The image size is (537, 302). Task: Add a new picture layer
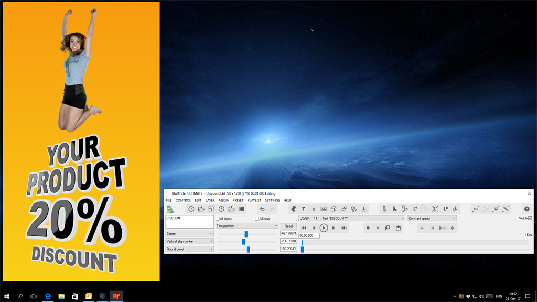pyautogui.click(x=324, y=209)
